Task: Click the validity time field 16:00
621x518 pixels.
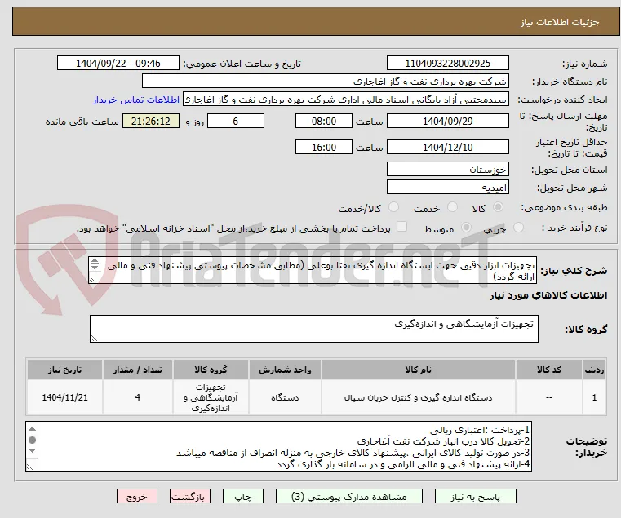Action: [x=324, y=148]
